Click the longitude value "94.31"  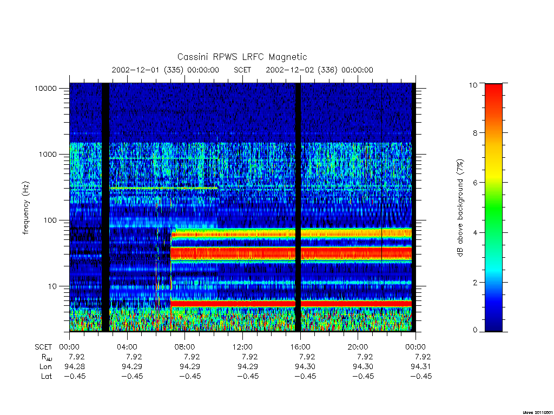click(421, 366)
